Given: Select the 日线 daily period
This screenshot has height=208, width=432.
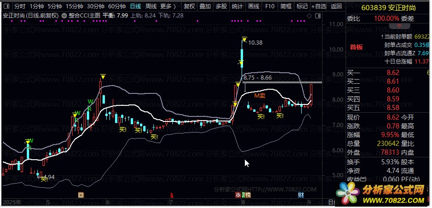Looking at the screenshot, I should click(x=135, y=6).
